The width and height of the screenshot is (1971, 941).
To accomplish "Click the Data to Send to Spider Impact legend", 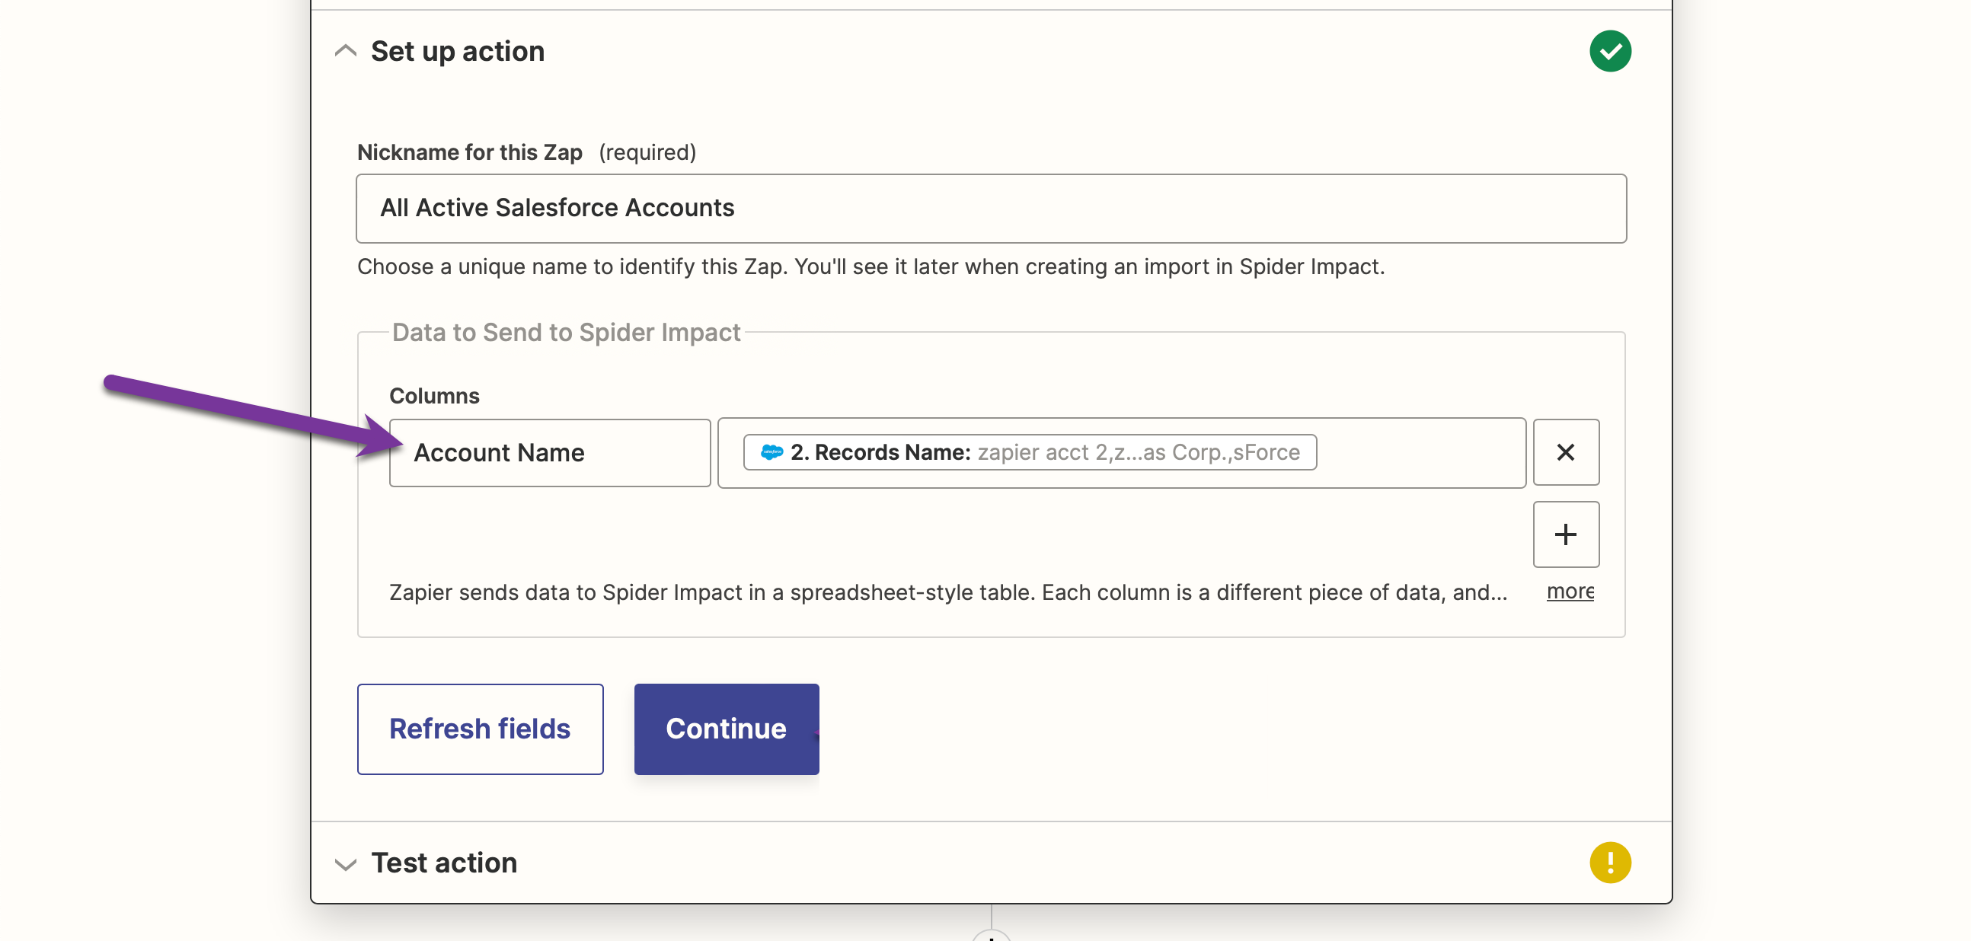I will tap(566, 332).
